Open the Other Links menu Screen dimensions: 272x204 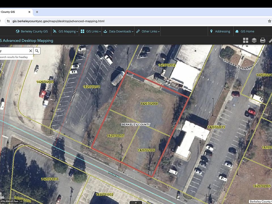[x=148, y=31]
